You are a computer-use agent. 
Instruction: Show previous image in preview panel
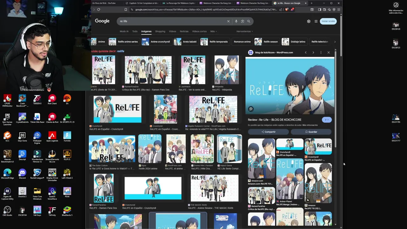click(306, 52)
